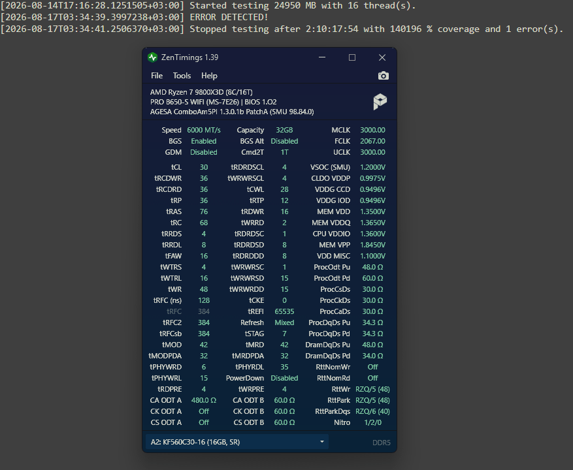This screenshot has height=470, width=573.
Task: Close the ZenTimings window
Action: (x=382, y=57)
